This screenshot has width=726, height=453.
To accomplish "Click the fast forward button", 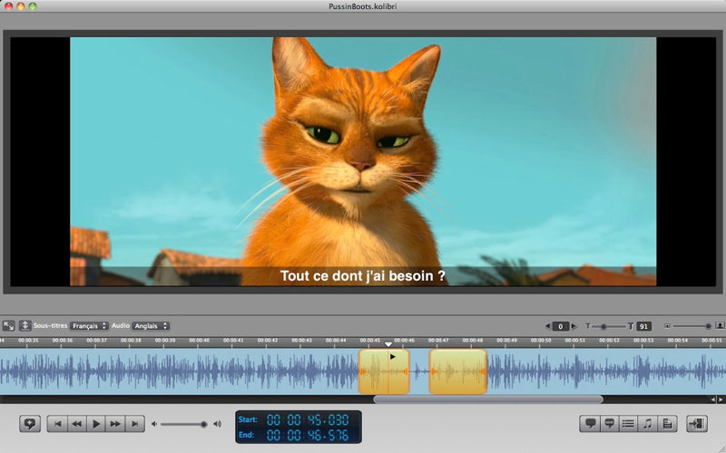I will (x=115, y=423).
